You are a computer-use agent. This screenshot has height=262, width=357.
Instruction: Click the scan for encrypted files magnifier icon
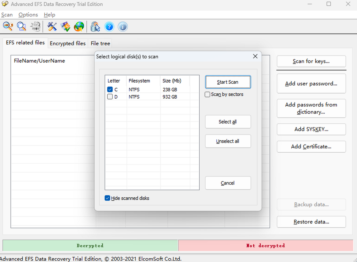tap(21, 26)
